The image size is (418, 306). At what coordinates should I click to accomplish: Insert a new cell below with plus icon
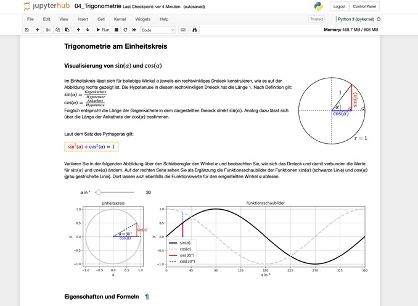pos(38,30)
